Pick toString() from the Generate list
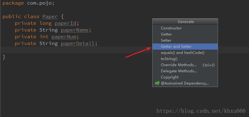The image size is (249, 117). click(185, 59)
